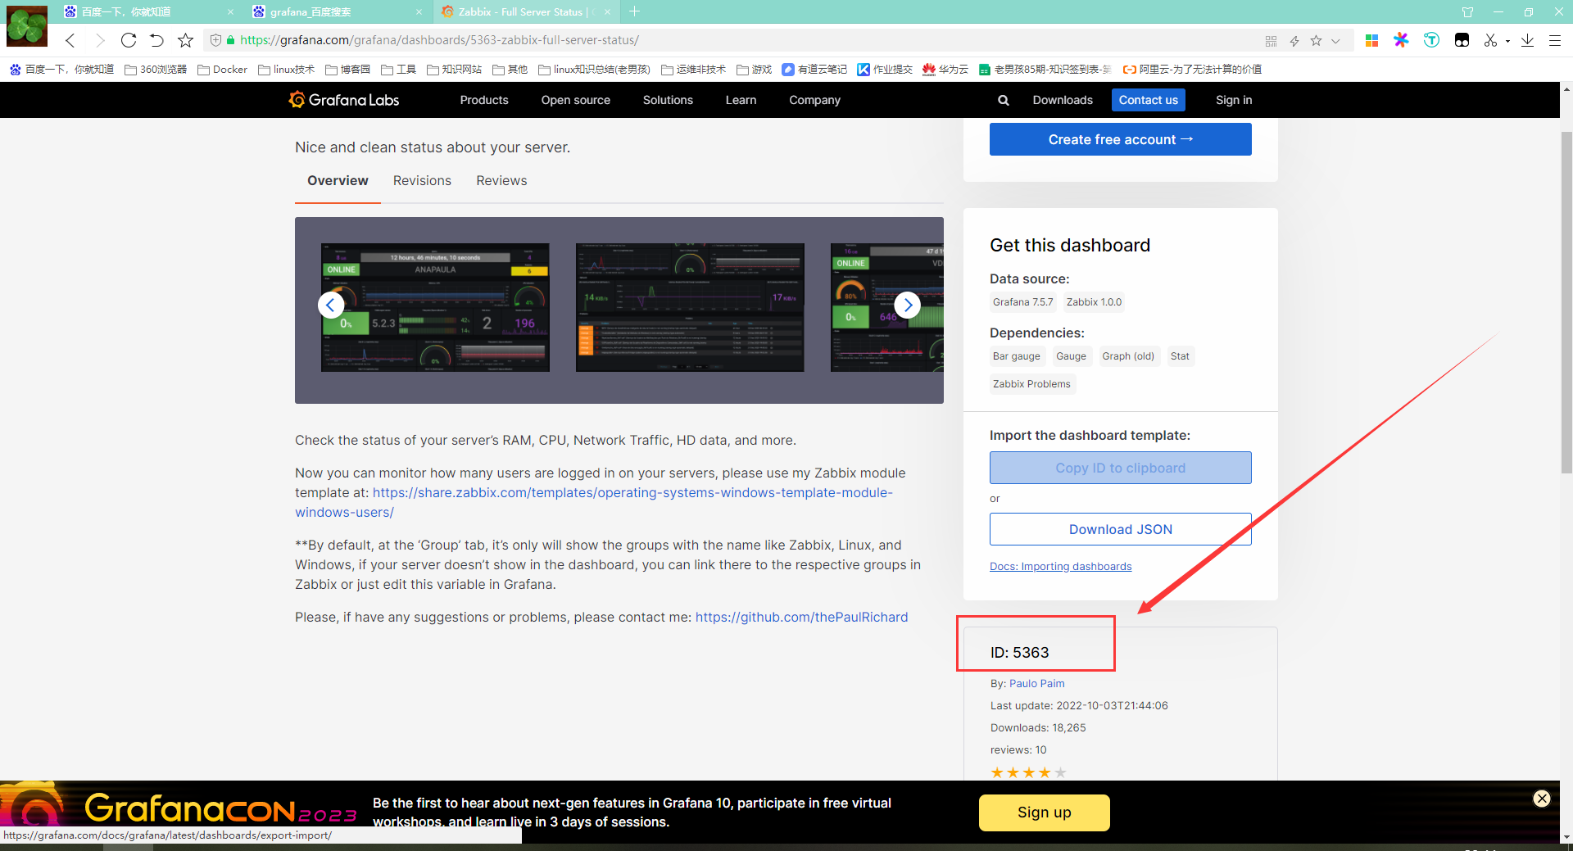Open the ANAPAULA dashboard screenshot thumbnail
Image resolution: width=1573 pixels, height=851 pixels.
[x=435, y=307]
